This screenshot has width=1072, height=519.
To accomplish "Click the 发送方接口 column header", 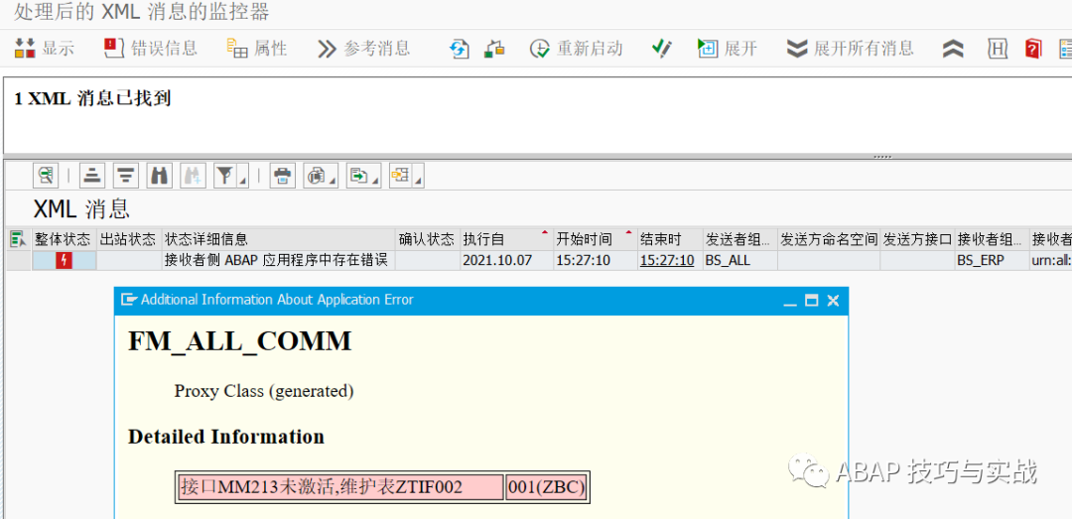I will (x=917, y=239).
